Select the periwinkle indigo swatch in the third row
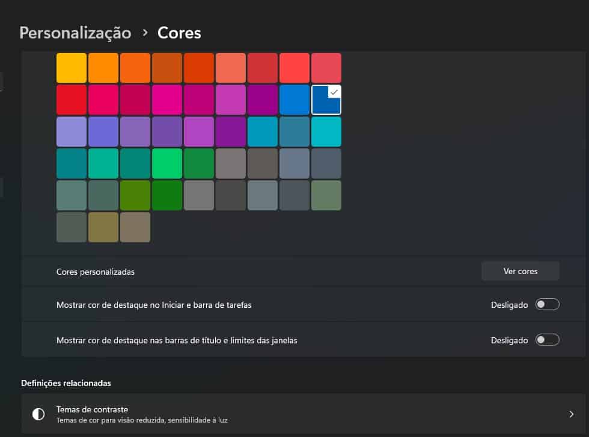 [x=103, y=132]
